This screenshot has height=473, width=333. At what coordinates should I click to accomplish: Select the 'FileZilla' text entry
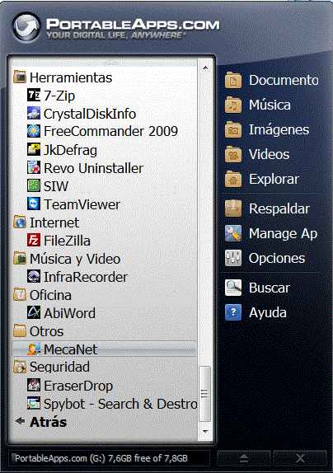(67, 241)
